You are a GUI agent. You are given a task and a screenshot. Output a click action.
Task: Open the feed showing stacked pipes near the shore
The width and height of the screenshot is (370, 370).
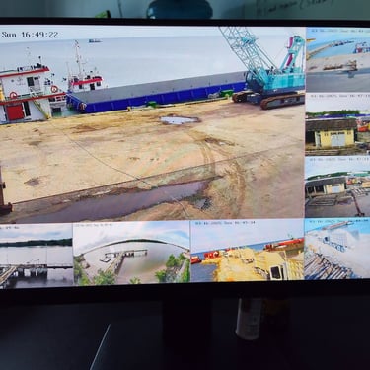(337, 249)
